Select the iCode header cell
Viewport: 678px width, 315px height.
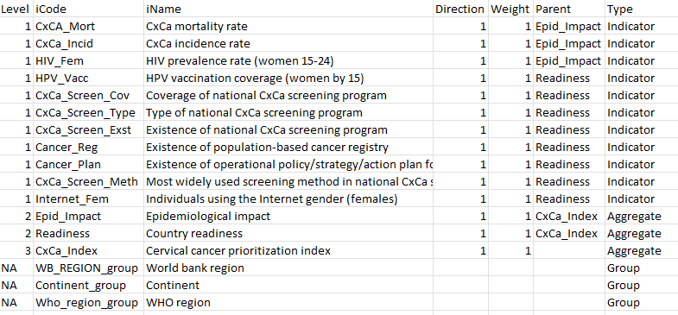tap(88, 9)
